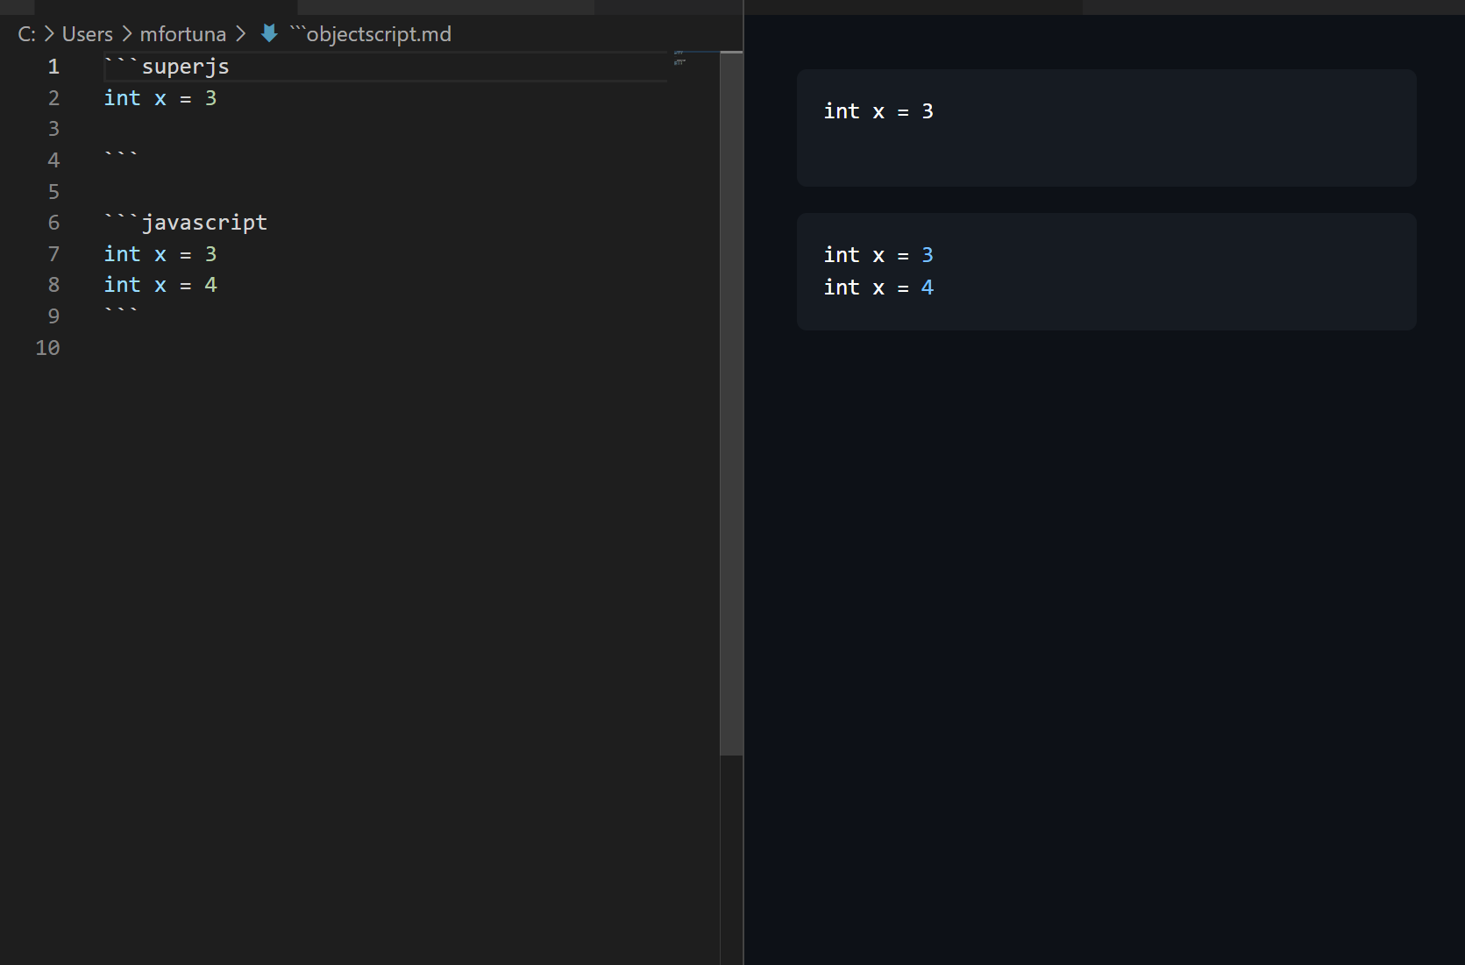This screenshot has width=1465, height=965.
Task: Click the C: breadcrumb segment
Action: 27,34
